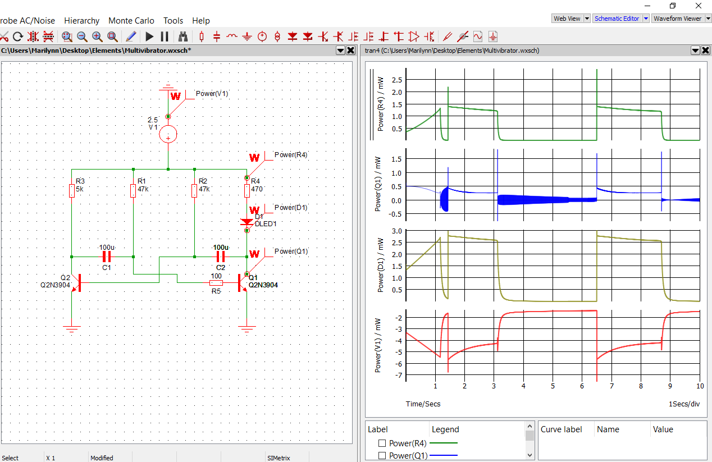Select resistor R5 in the schematic
This screenshot has width=712, height=462.
(x=216, y=282)
